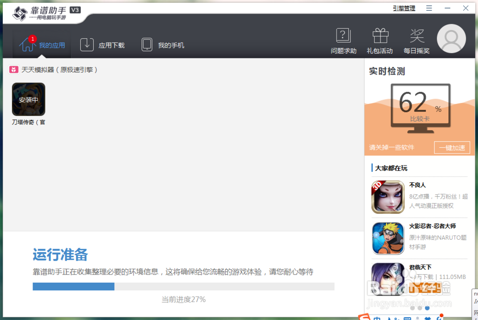Open the 我的应用 home tab
Viewport: 478px width, 320px height.
coord(42,45)
